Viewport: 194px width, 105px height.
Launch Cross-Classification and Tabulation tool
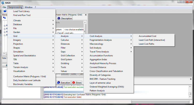point(109,71)
